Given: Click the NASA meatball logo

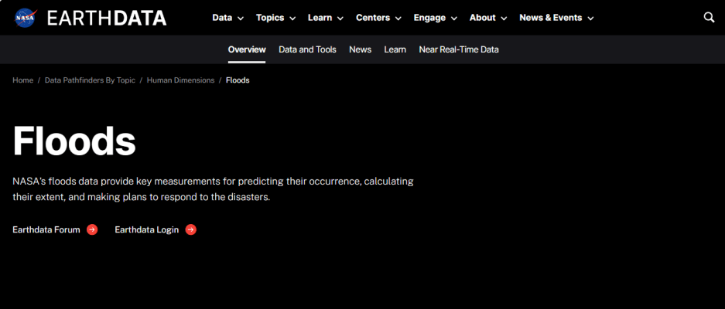Looking at the screenshot, I should point(26,18).
